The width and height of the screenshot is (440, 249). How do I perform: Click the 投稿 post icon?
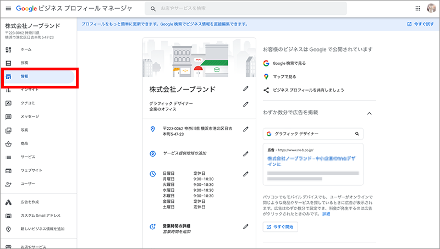(8, 63)
